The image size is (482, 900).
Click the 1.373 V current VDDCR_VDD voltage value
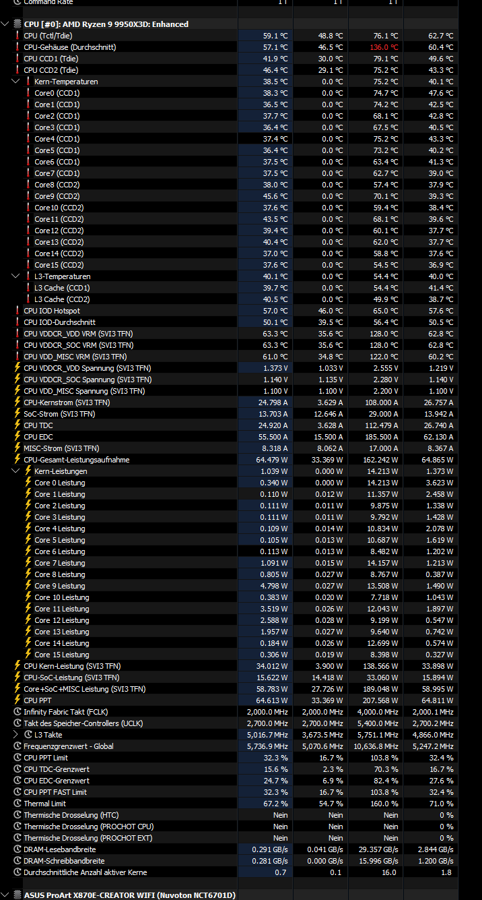(275, 368)
